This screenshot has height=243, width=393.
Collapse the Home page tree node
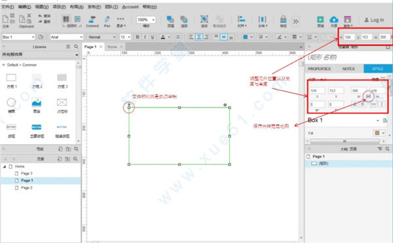tap(5, 166)
